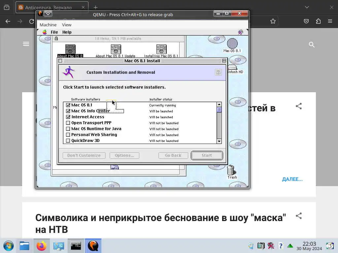338x253 pixels.
Task: Click the blog search magnifier icon
Action: (x=312, y=44)
